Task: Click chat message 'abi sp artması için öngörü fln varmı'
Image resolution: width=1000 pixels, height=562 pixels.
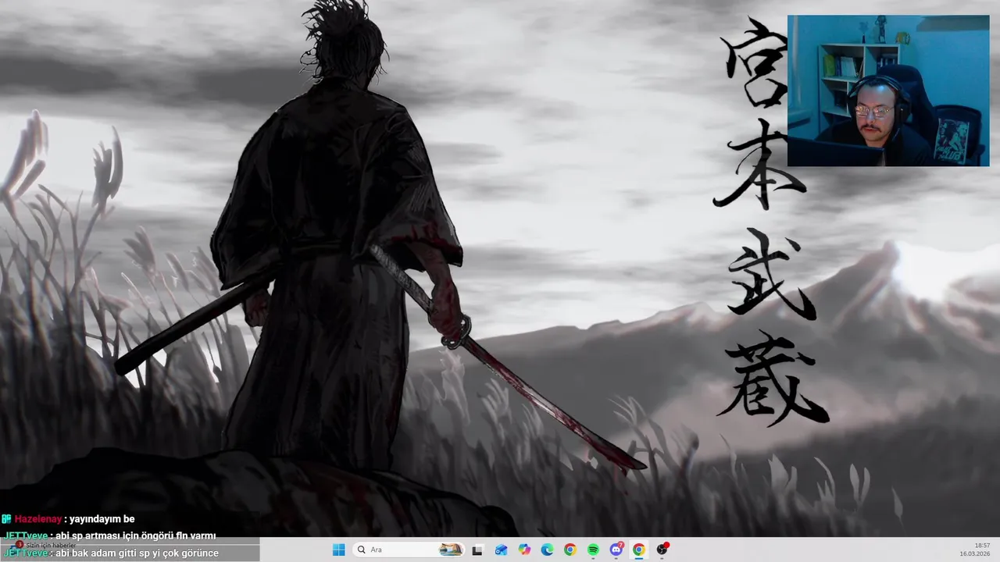Action: [136, 535]
